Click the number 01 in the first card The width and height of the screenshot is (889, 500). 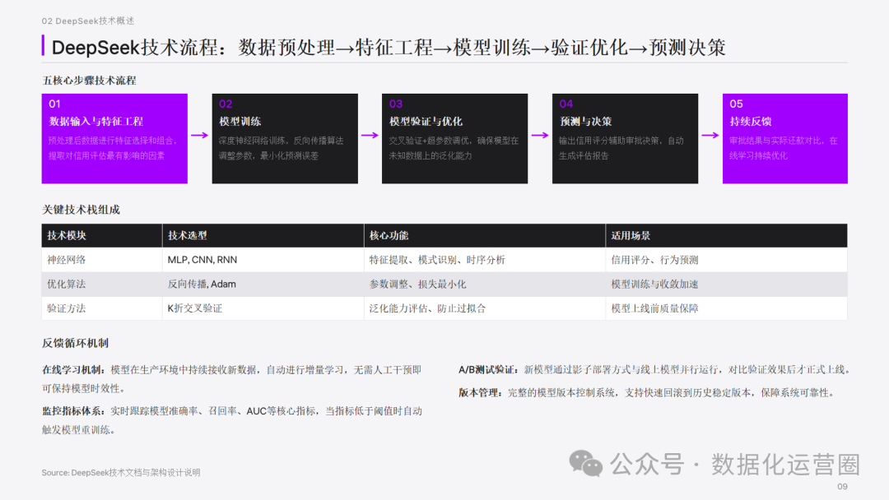coord(54,104)
